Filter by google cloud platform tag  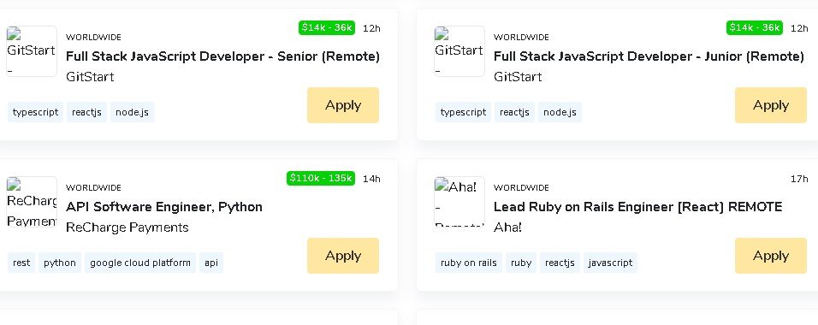pos(140,263)
